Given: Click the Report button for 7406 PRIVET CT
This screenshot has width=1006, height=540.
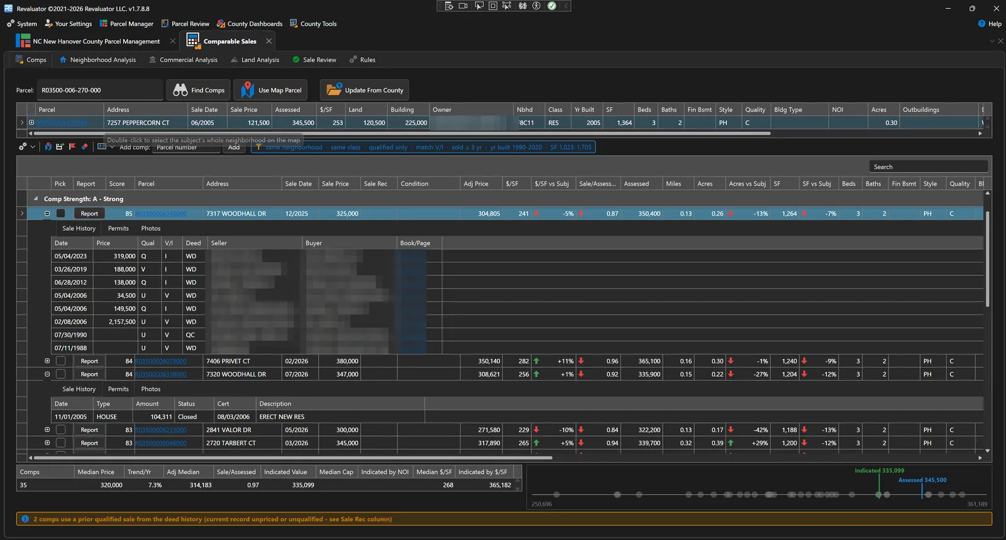Looking at the screenshot, I should (x=89, y=361).
